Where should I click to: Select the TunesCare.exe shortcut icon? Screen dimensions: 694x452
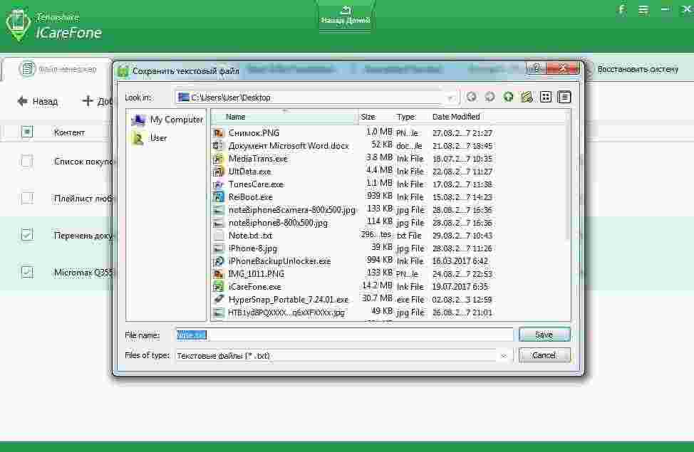coord(218,184)
